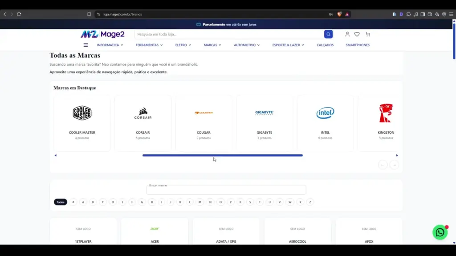The width and height of the screenshot is (456, 256).
Task: Select the Todos brand filter
Action: coord(61,202)
